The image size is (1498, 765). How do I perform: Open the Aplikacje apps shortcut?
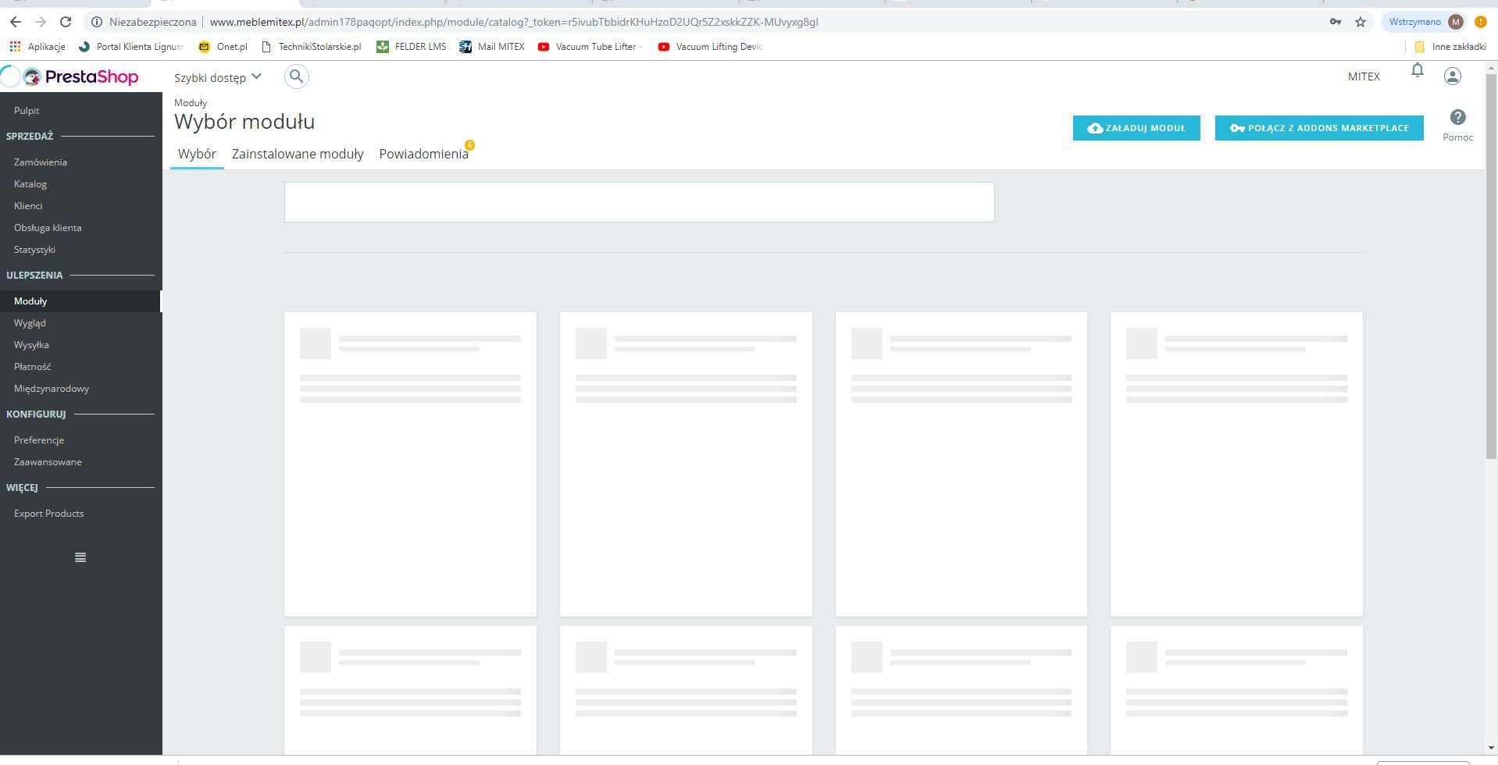(x=37, y=47)
